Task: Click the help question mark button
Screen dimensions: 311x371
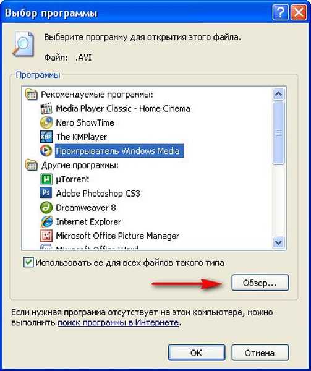Action: point(281,12)
